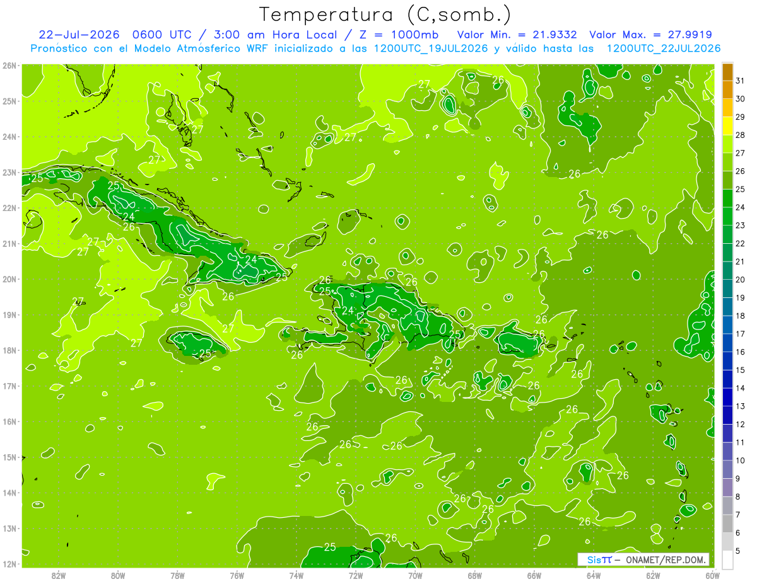
Task: Click the '62W' longitude axis label
Action: click(653, 575)
